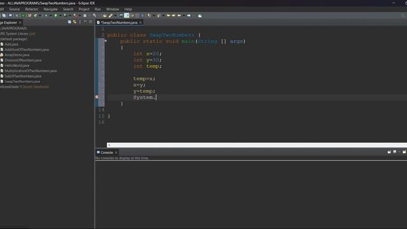407x229 pixels.
Task: Click the External Tools run icon
Action: click(75, 15)
